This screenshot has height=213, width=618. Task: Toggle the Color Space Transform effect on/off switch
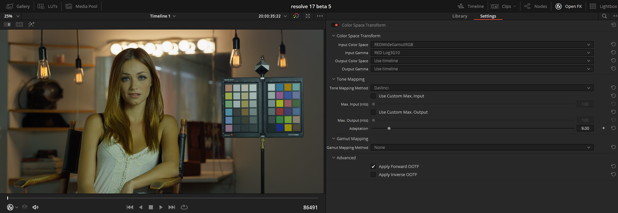click(335, 25)
